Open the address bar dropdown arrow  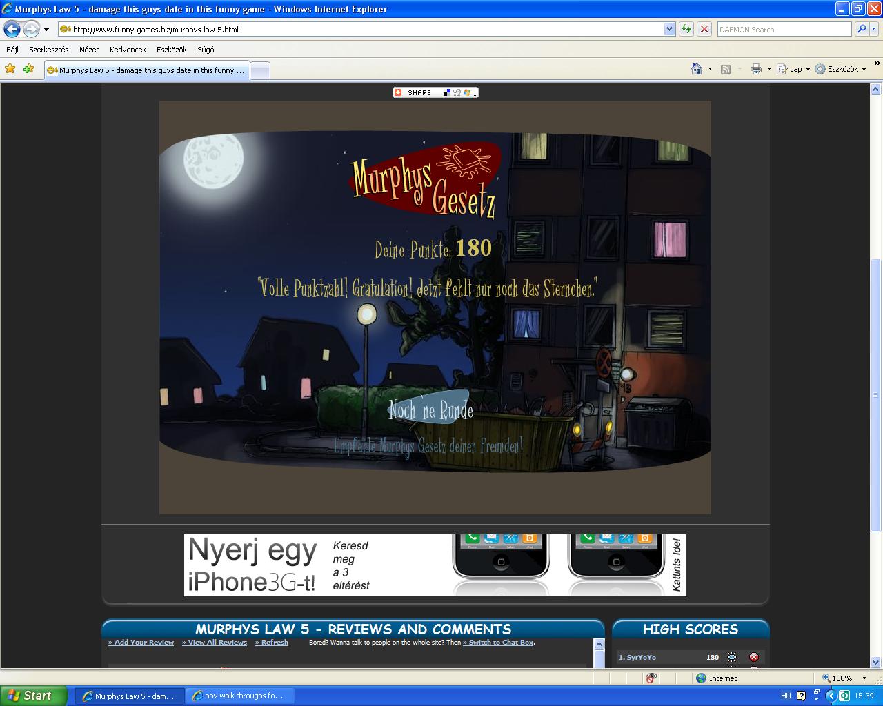(668, 29)
